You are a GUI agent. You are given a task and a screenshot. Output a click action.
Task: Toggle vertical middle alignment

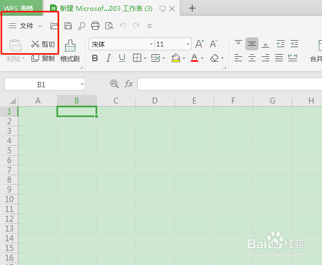252,44
